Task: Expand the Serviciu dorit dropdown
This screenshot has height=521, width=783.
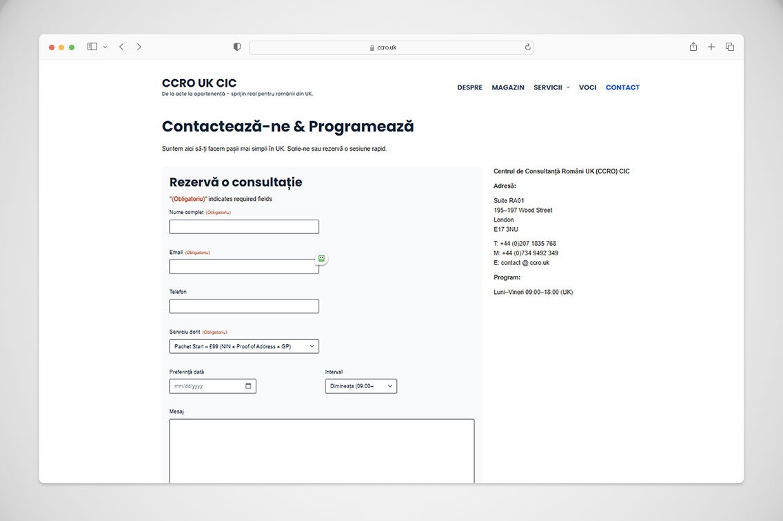Action: [x=244, y=346]
